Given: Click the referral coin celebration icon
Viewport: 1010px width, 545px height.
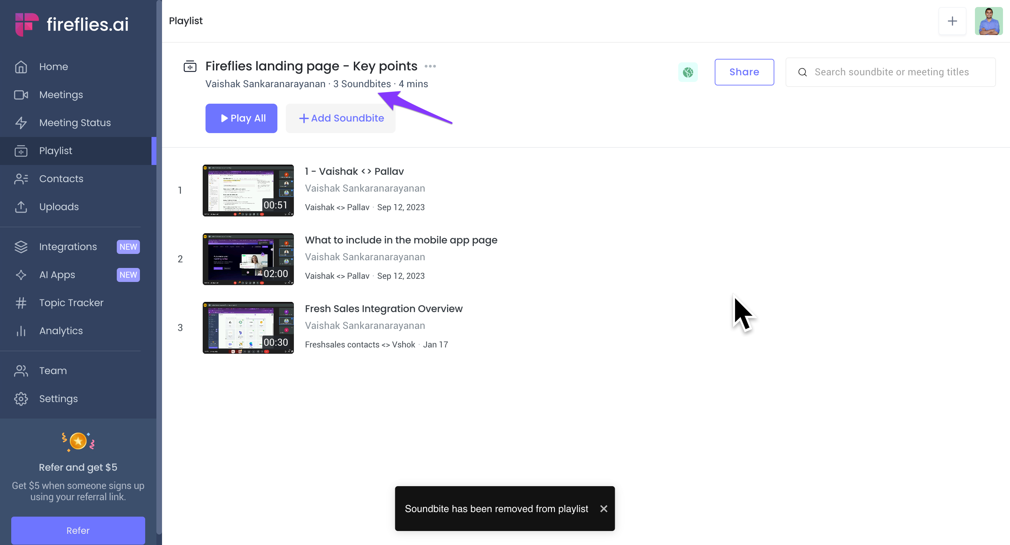Looking at the screenshot, I should 78,442.
